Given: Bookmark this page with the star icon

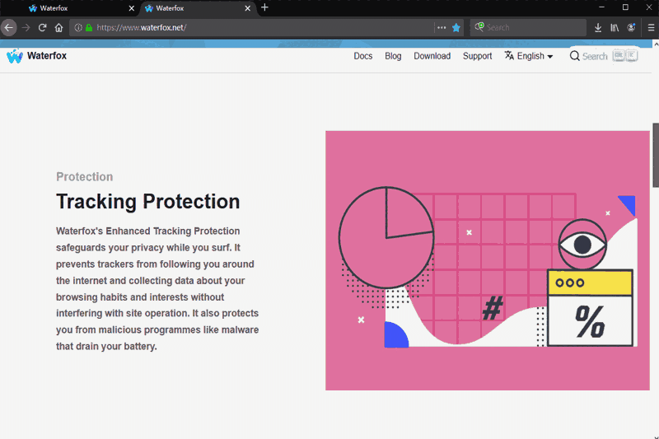Looking at the screenshot, I should tap(456, 27).
